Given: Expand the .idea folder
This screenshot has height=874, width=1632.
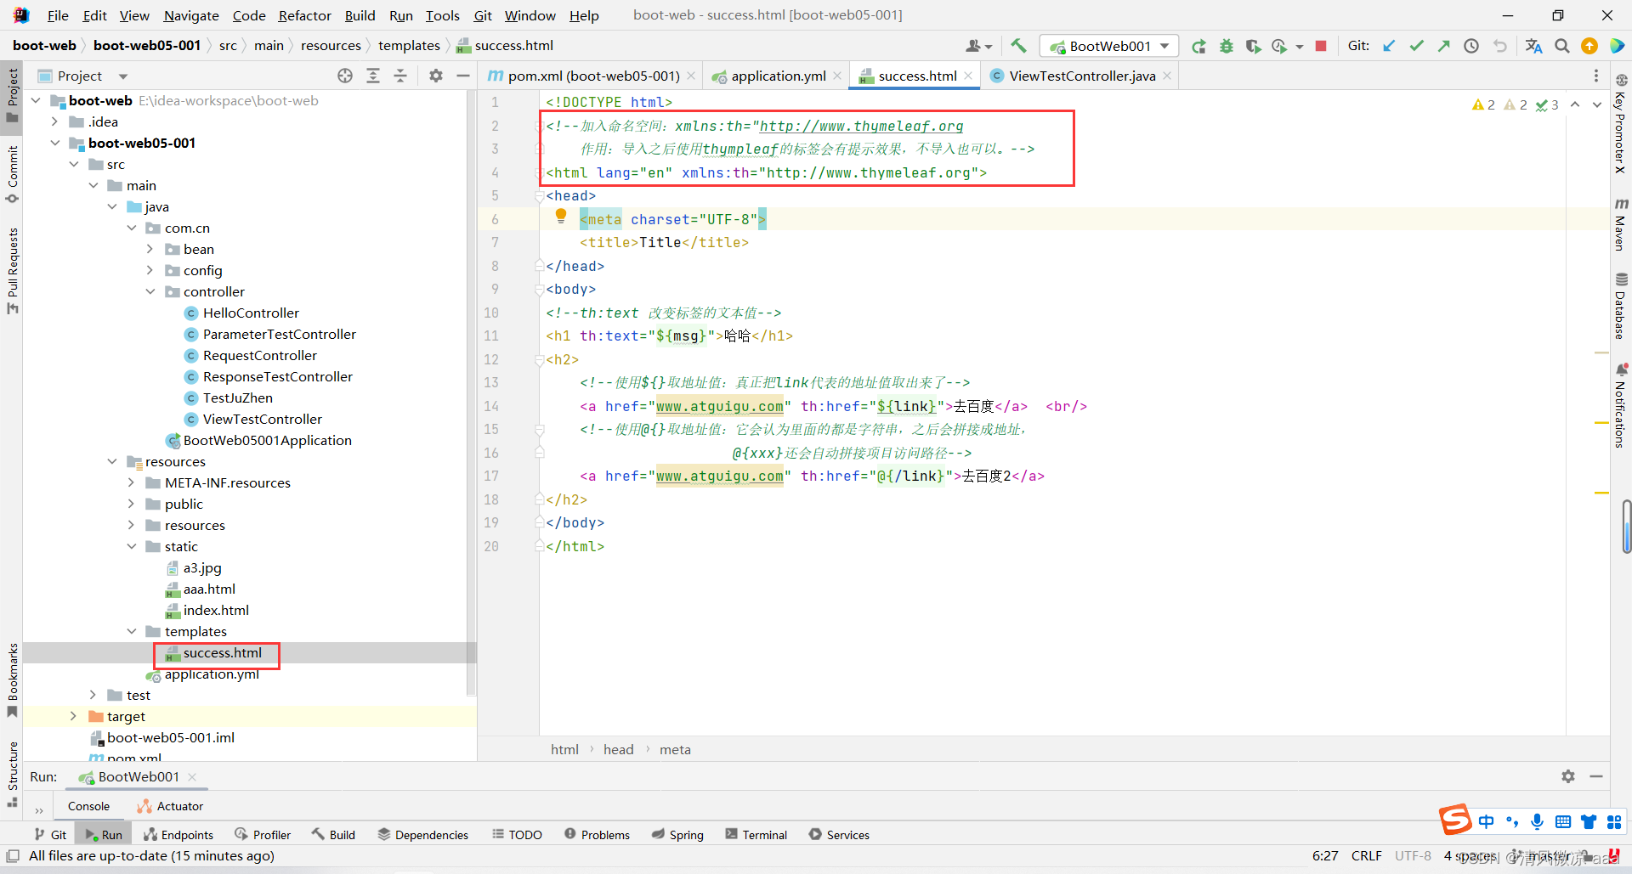Looking at the screenshot, I should coord(55,121).
